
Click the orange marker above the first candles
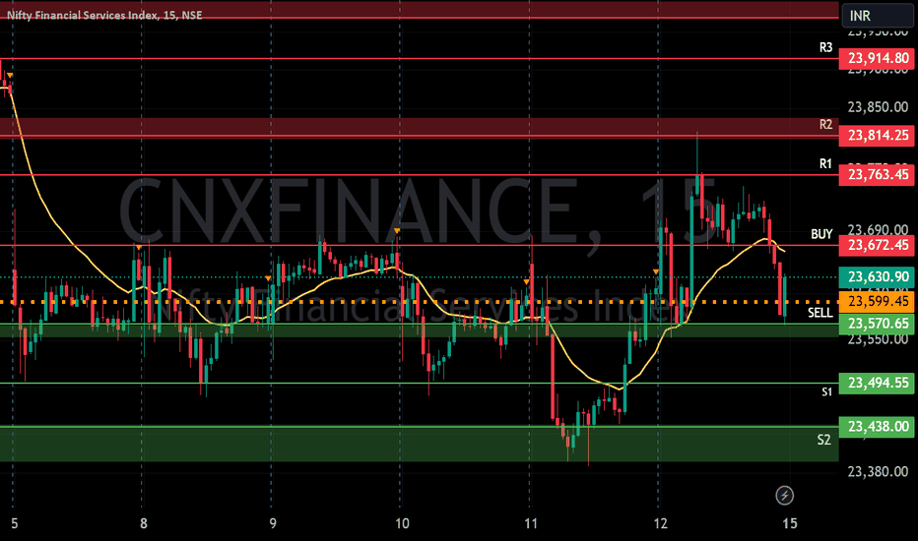(x=10, y=76)
